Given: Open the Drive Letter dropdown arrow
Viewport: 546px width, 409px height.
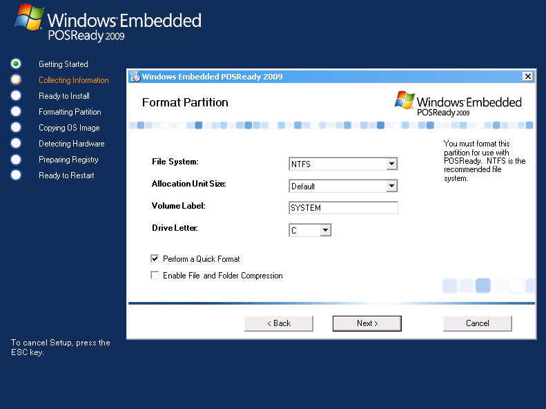Looking at the screenshot, I should (325, 230).
